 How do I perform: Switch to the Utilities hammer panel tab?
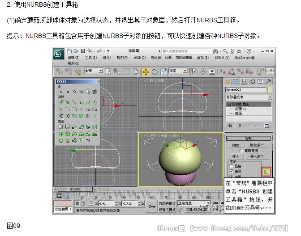pyautogui.click(x=268, y=82)
